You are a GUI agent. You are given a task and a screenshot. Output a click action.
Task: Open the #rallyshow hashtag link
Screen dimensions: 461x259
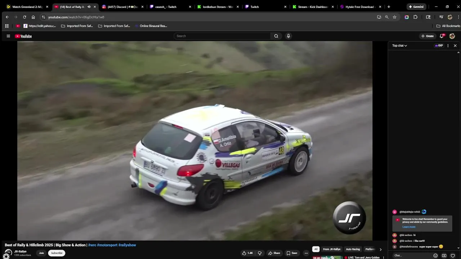click(127, 245)
